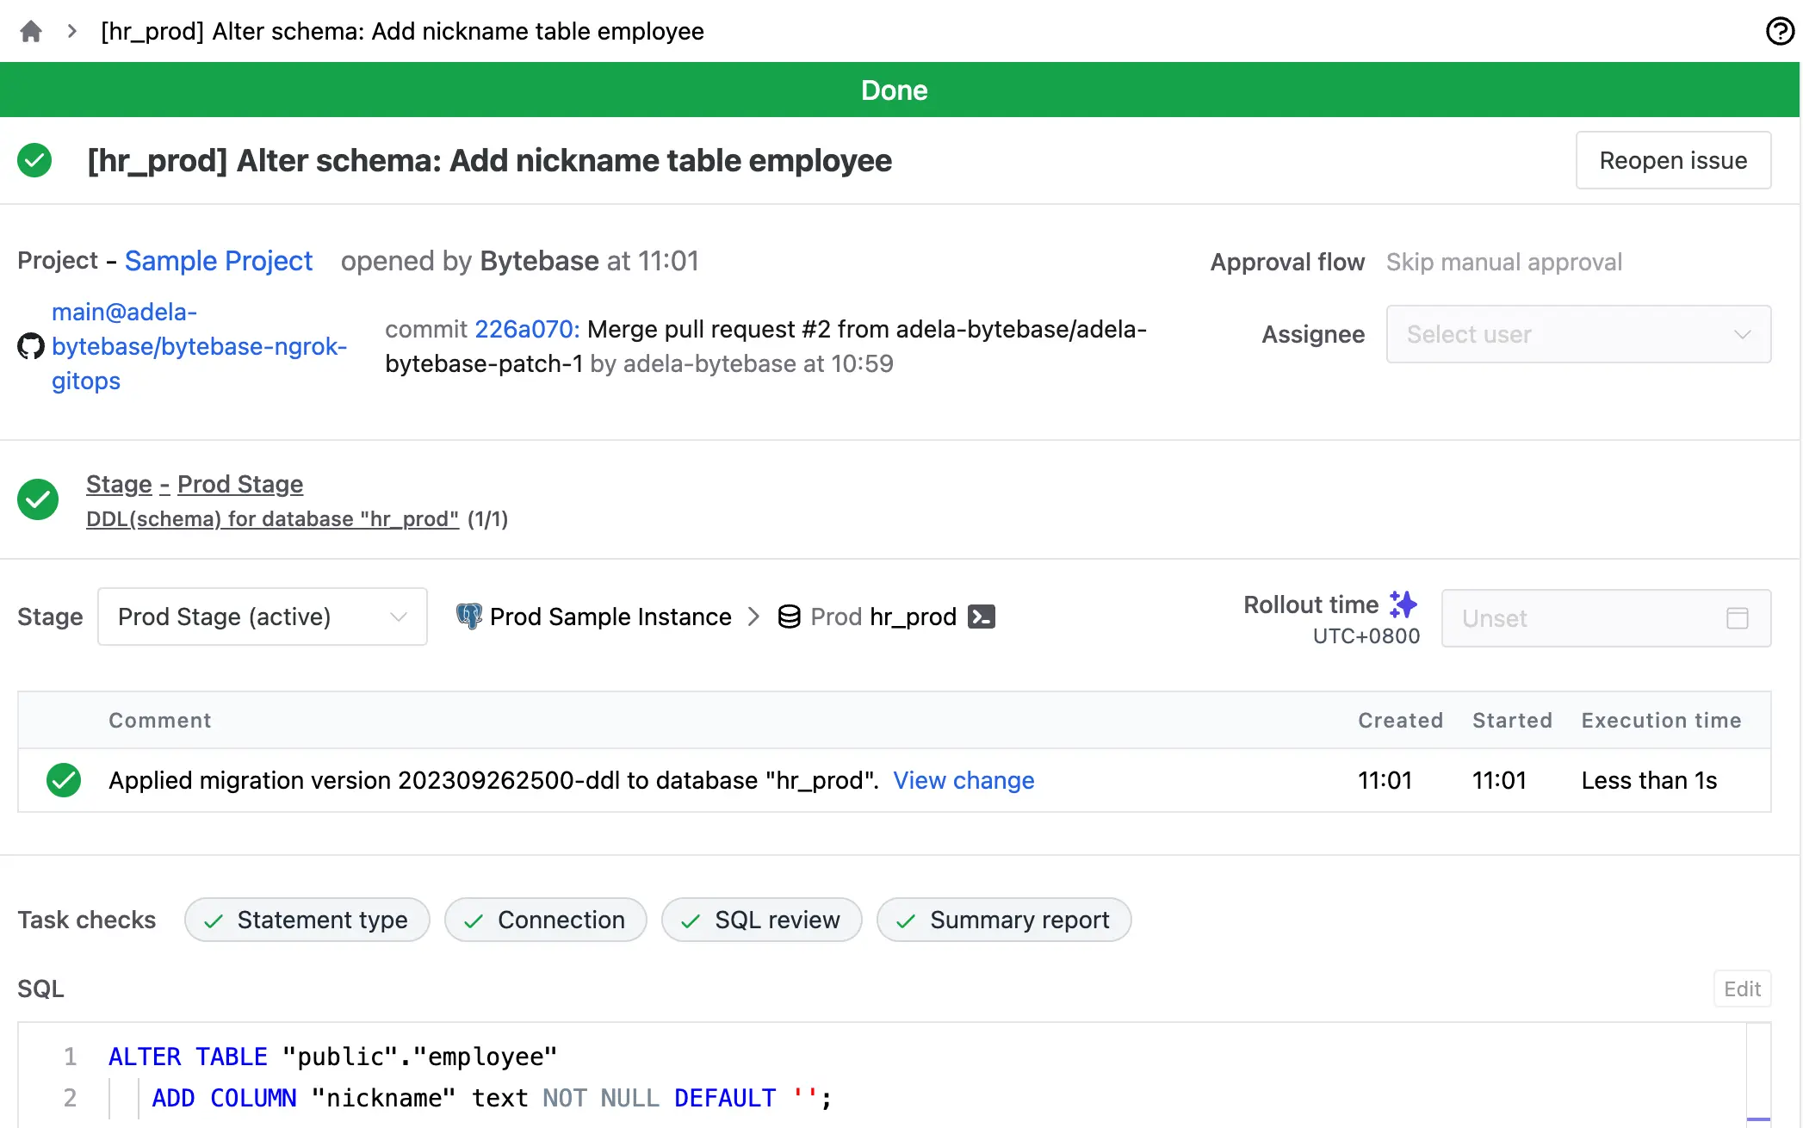Open the adela-bytebase/bytebase-ngrok-gitops repository link
Image resolution: width=1803 pixels, height=1128 pixels.
(200, 346)
